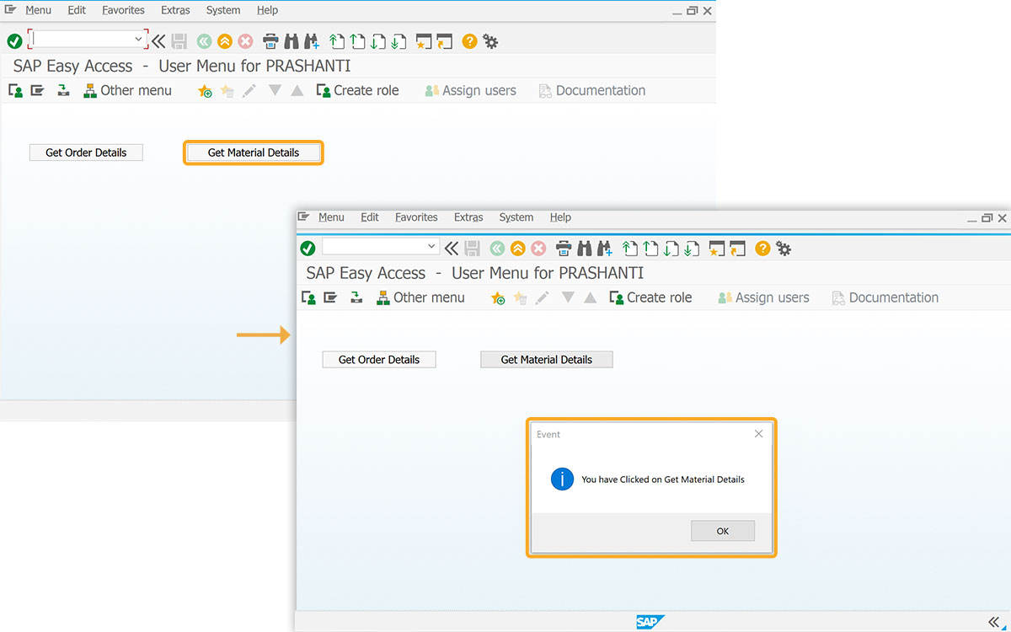Click Generate Shortcut icon in front window
This screenshot has width=1011, height=632.
click(738, 248)
